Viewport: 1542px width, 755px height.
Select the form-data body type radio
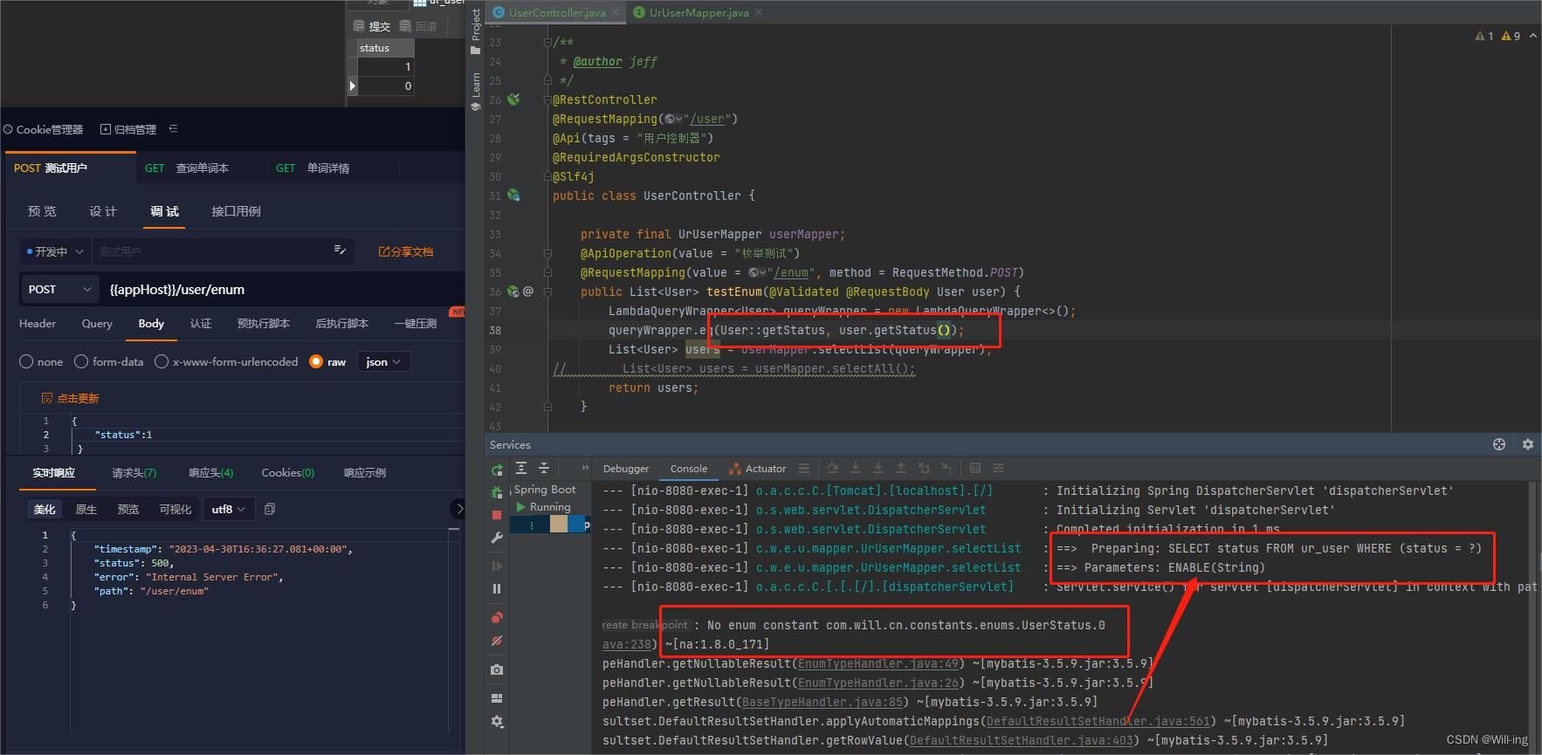81,361
